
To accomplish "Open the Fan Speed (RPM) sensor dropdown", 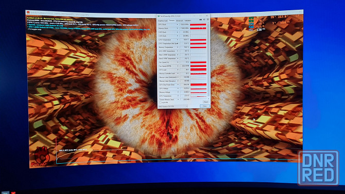I will tap(178, 66).
